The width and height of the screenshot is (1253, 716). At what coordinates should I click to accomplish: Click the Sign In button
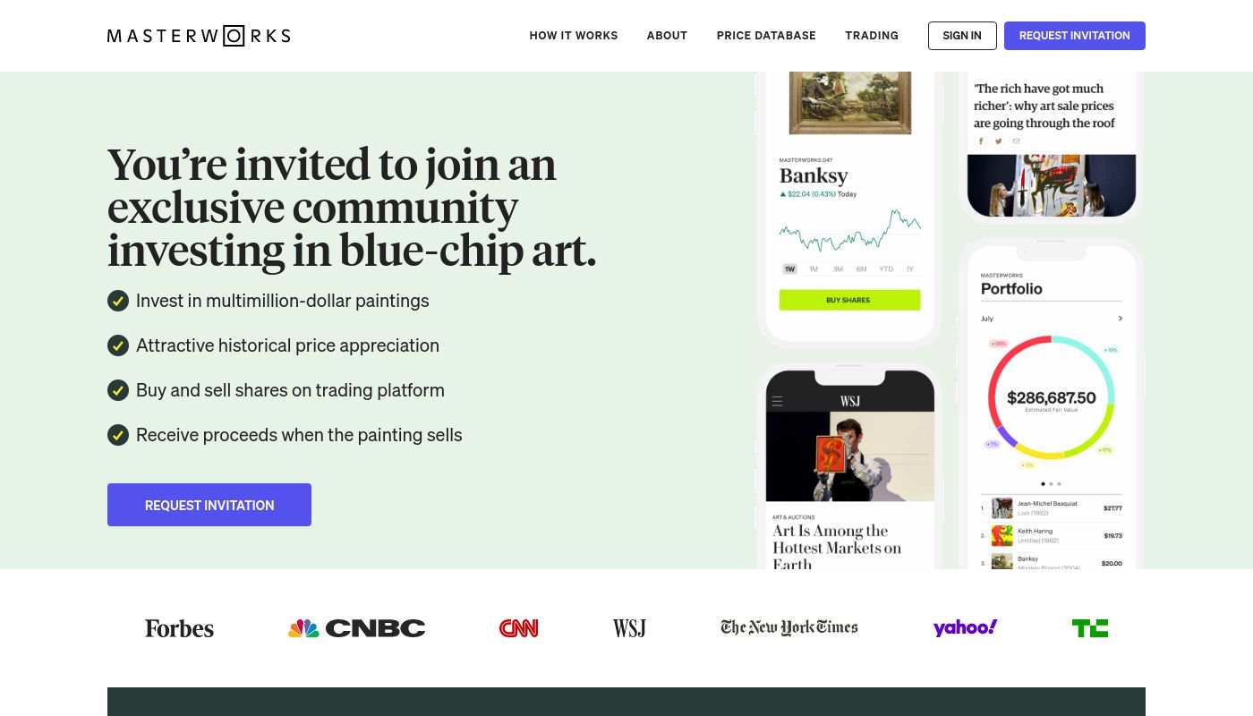coord(962,36)
